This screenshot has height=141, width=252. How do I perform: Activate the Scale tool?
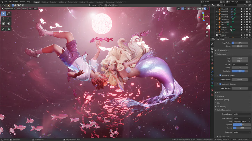[4, 23]
